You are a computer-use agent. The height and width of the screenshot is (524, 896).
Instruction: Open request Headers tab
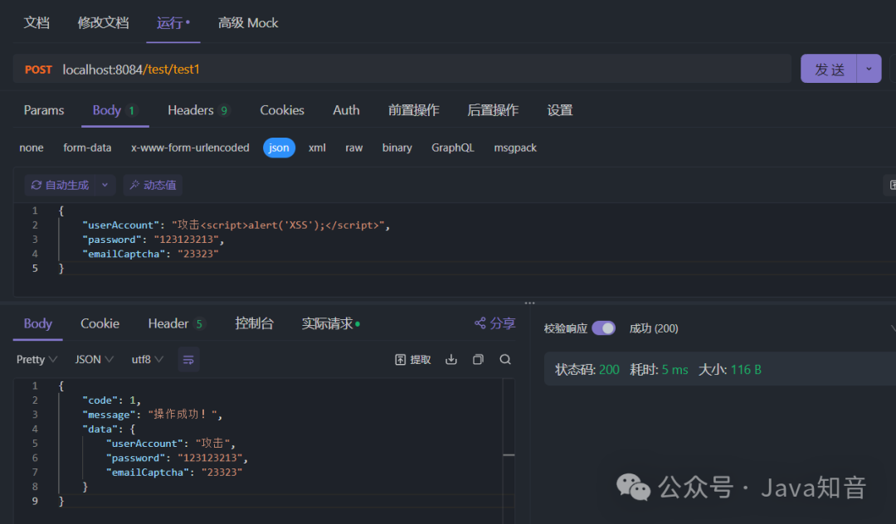pos(198,110)
